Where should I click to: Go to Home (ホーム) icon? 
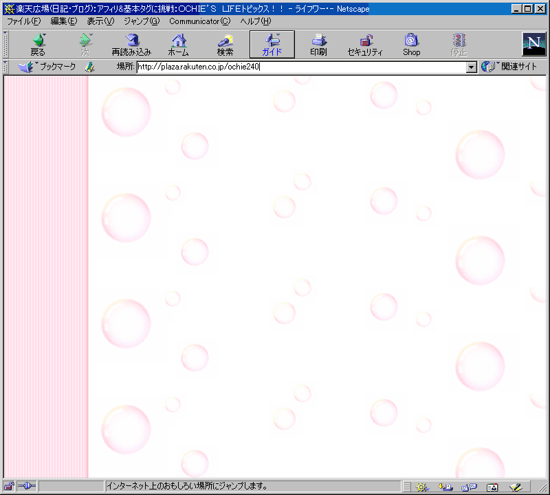coord(179,45)
